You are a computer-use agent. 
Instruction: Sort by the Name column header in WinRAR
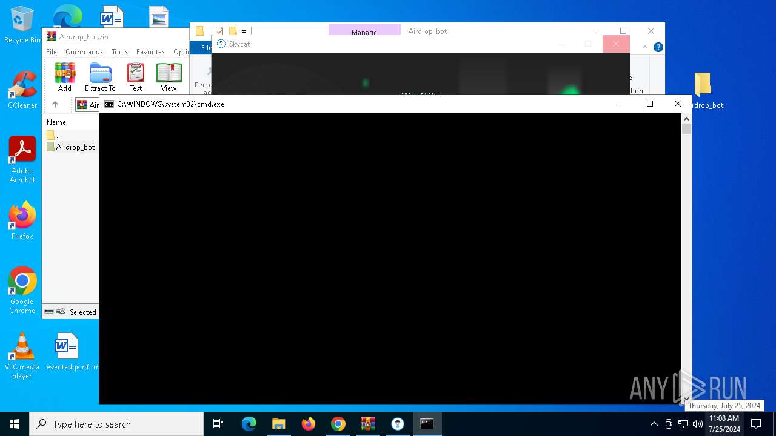(56, 122)
